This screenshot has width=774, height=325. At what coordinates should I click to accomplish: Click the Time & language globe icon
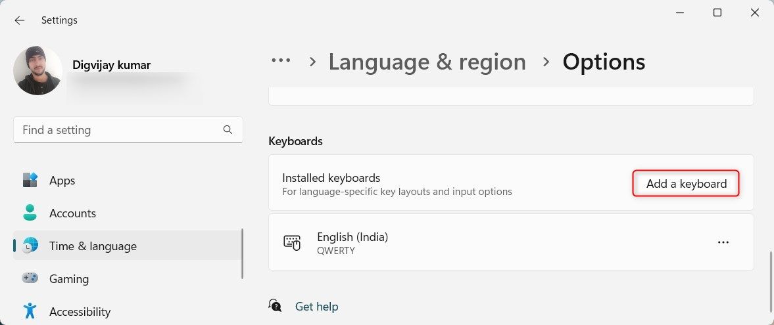point(30,246)
